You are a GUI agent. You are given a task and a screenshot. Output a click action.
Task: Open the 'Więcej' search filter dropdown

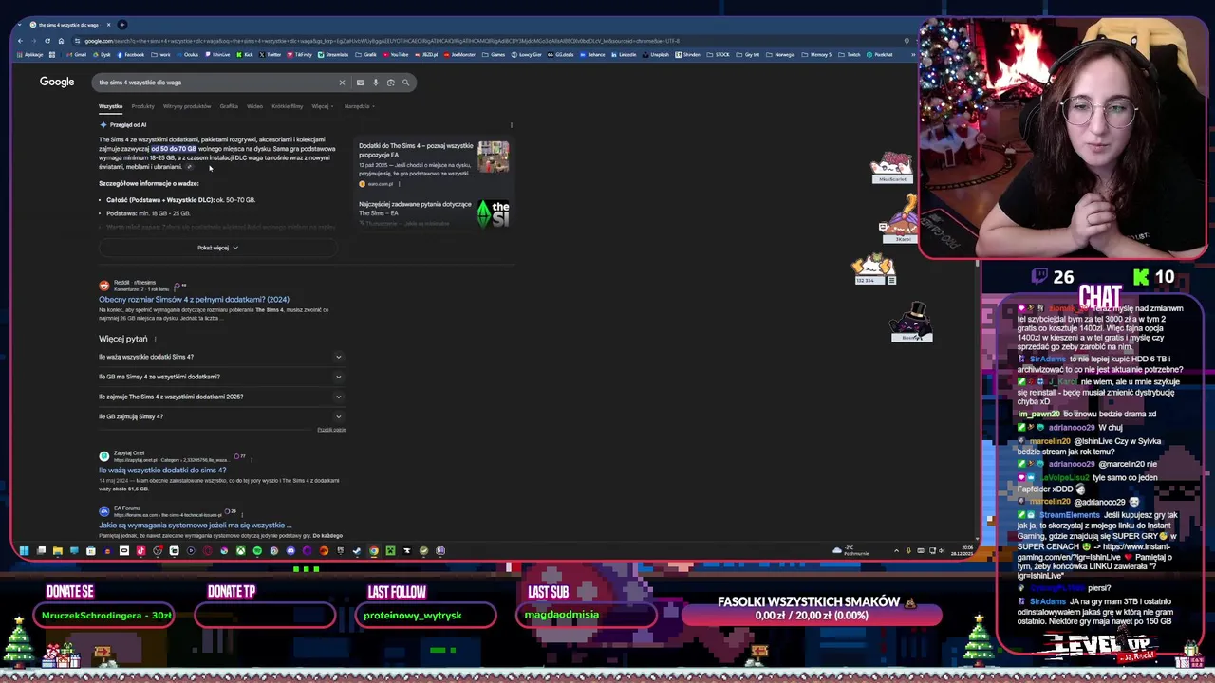pos(321,106)
